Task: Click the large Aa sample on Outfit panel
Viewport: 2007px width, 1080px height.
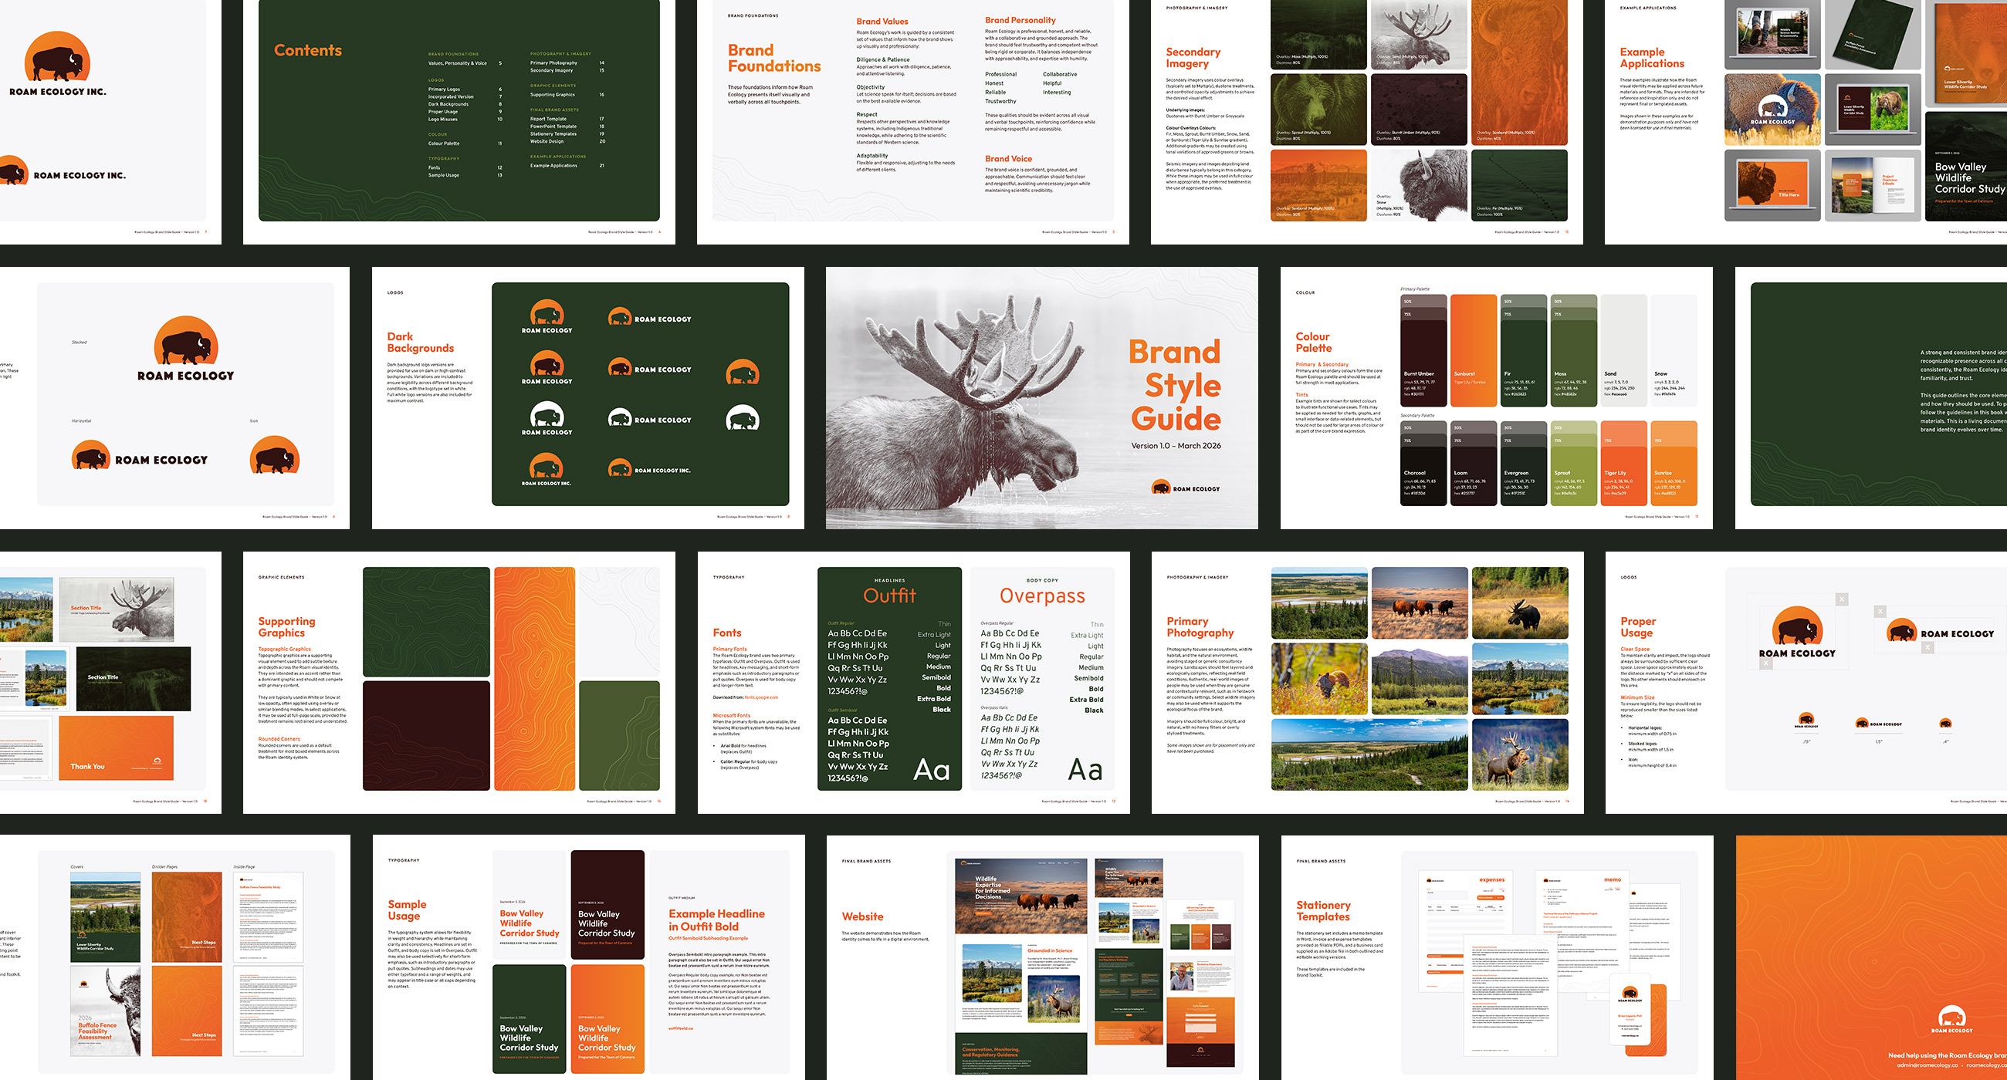Action: tap(931, 769)
